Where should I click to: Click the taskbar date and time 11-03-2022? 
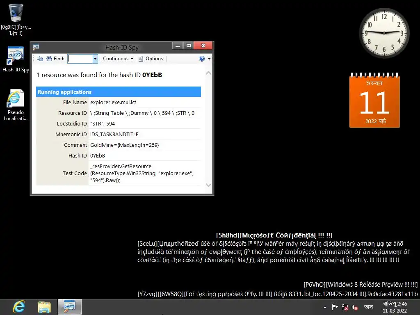395,307
